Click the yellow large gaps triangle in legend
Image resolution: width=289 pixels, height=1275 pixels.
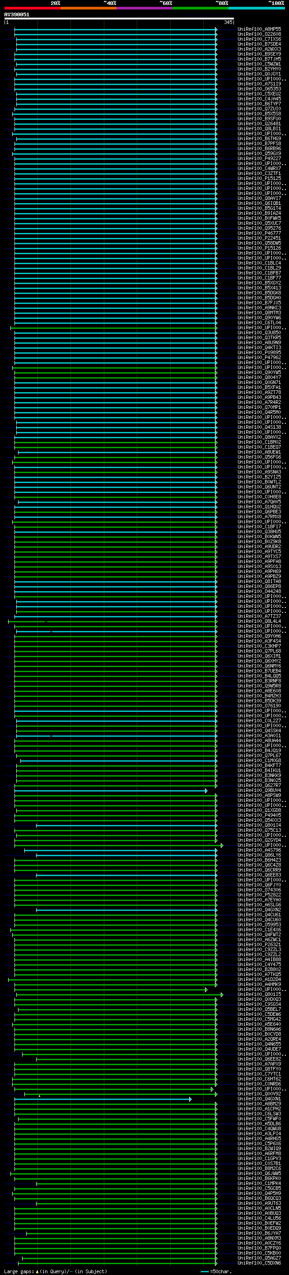tap(37, 1271)
